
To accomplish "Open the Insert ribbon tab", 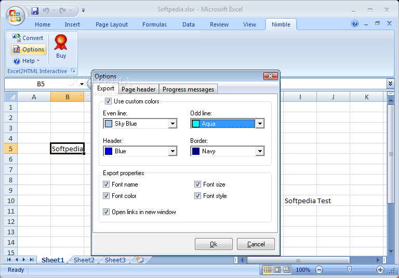I will [72, 24].
